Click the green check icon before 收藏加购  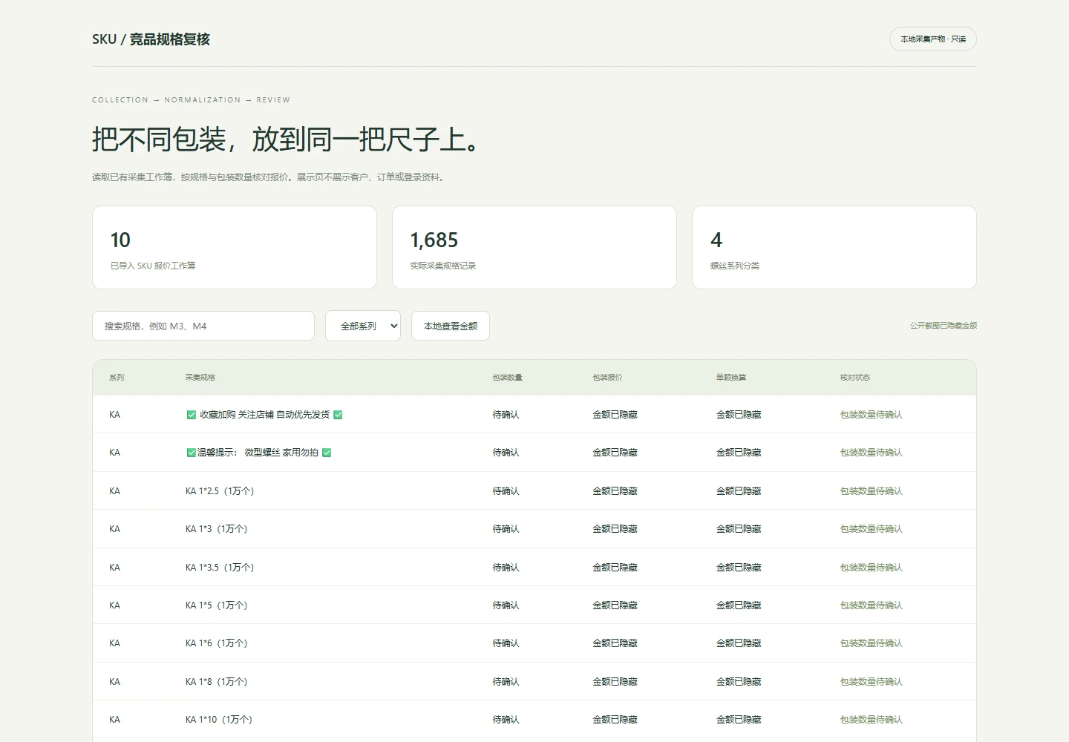(x=191, y=415)
